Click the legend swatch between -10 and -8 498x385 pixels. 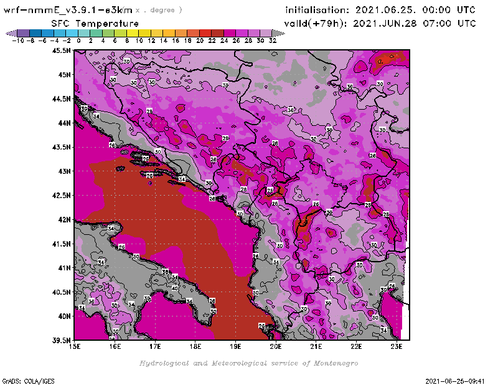click(x=24, y=33)
